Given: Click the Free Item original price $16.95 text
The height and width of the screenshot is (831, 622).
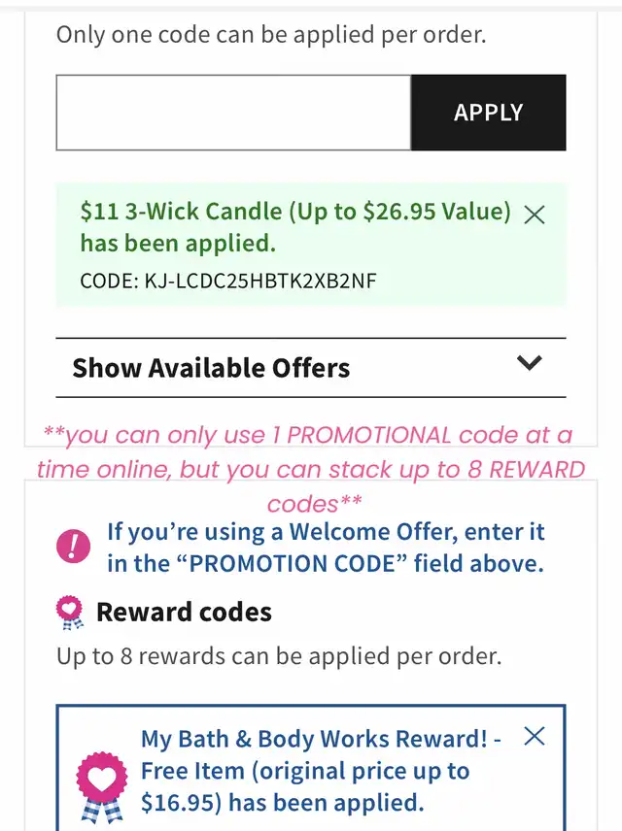Looking at the screenshot, I should click(x=305, y=787).
